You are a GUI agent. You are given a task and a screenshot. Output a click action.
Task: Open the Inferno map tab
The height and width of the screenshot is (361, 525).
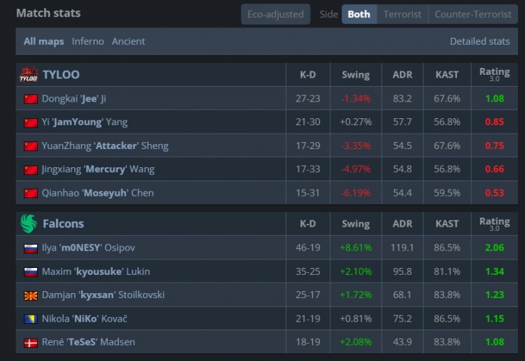[87, 41]
